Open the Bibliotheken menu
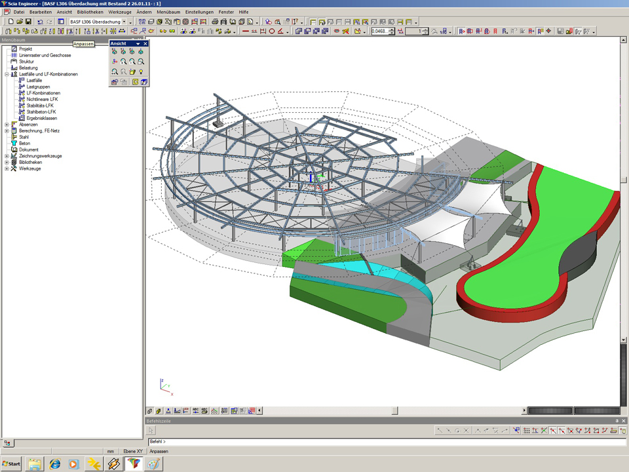629x472 pixels. [x=89, y=12]
